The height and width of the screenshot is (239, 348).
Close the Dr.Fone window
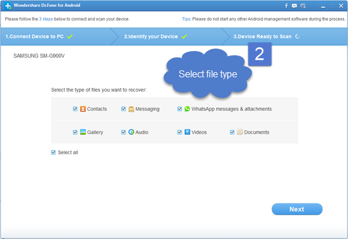(341, 6)
